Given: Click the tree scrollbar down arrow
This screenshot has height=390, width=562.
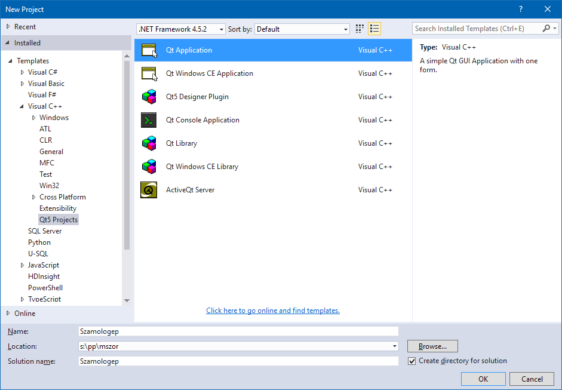Looking at the screenshot, I should click(x=127, y=300).
